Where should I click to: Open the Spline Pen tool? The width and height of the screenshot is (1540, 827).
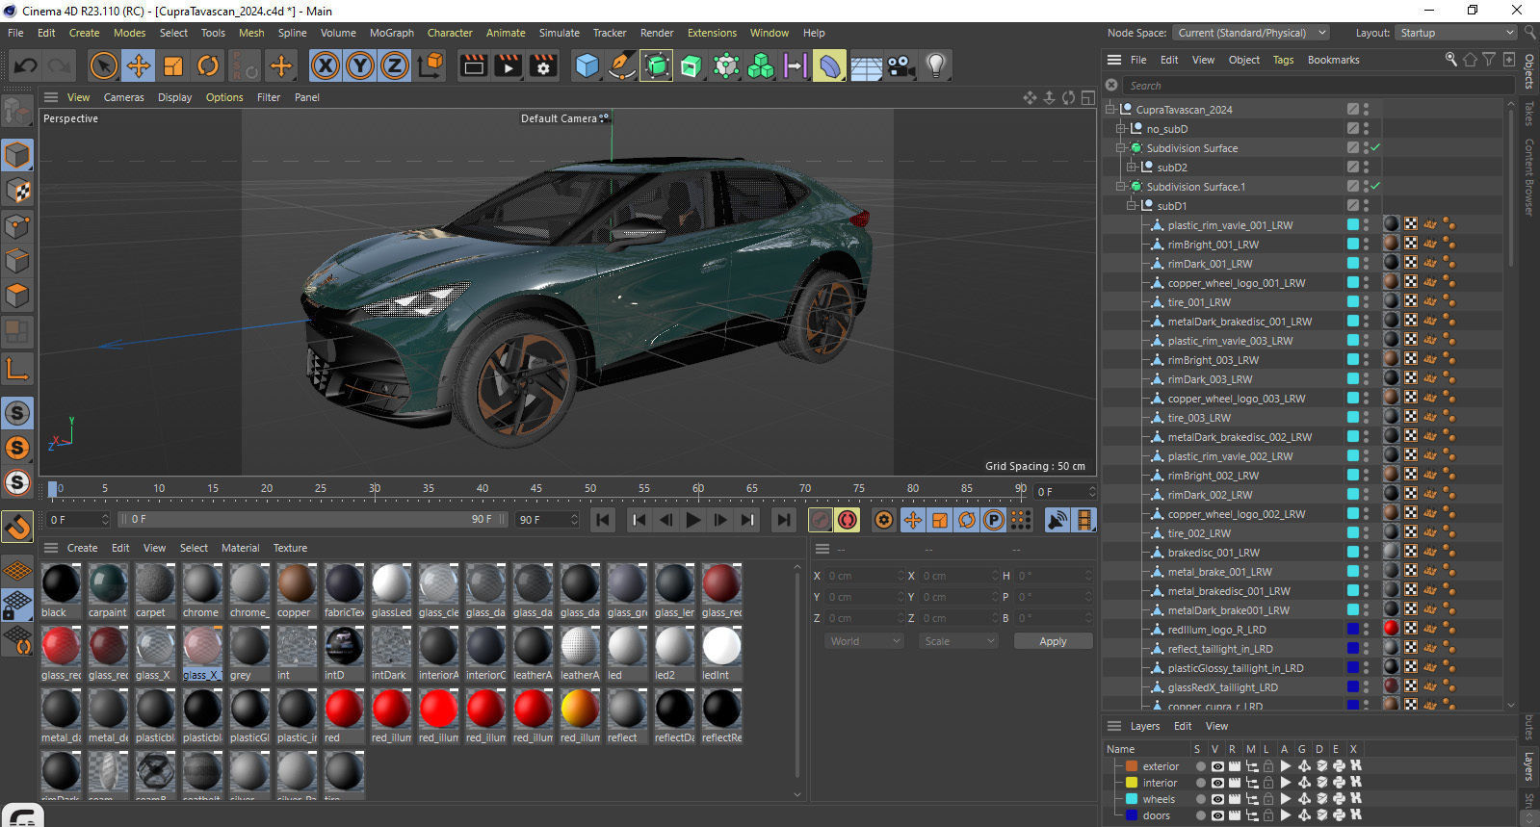click(x=622, y=65)
